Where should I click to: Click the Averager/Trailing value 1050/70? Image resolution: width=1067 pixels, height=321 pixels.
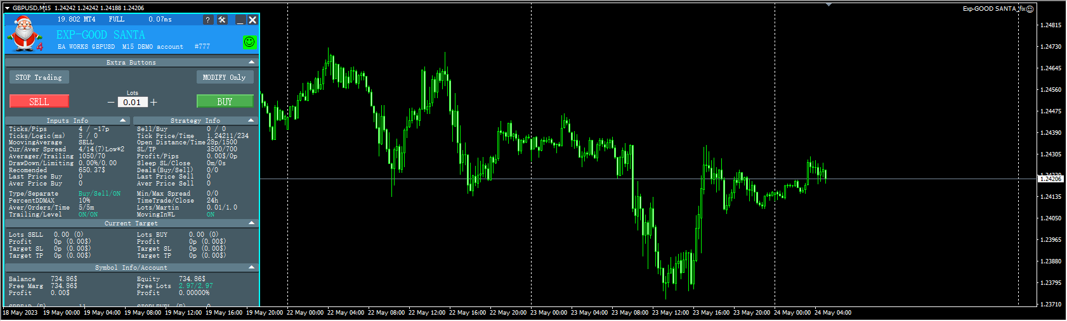pos(92,156)
